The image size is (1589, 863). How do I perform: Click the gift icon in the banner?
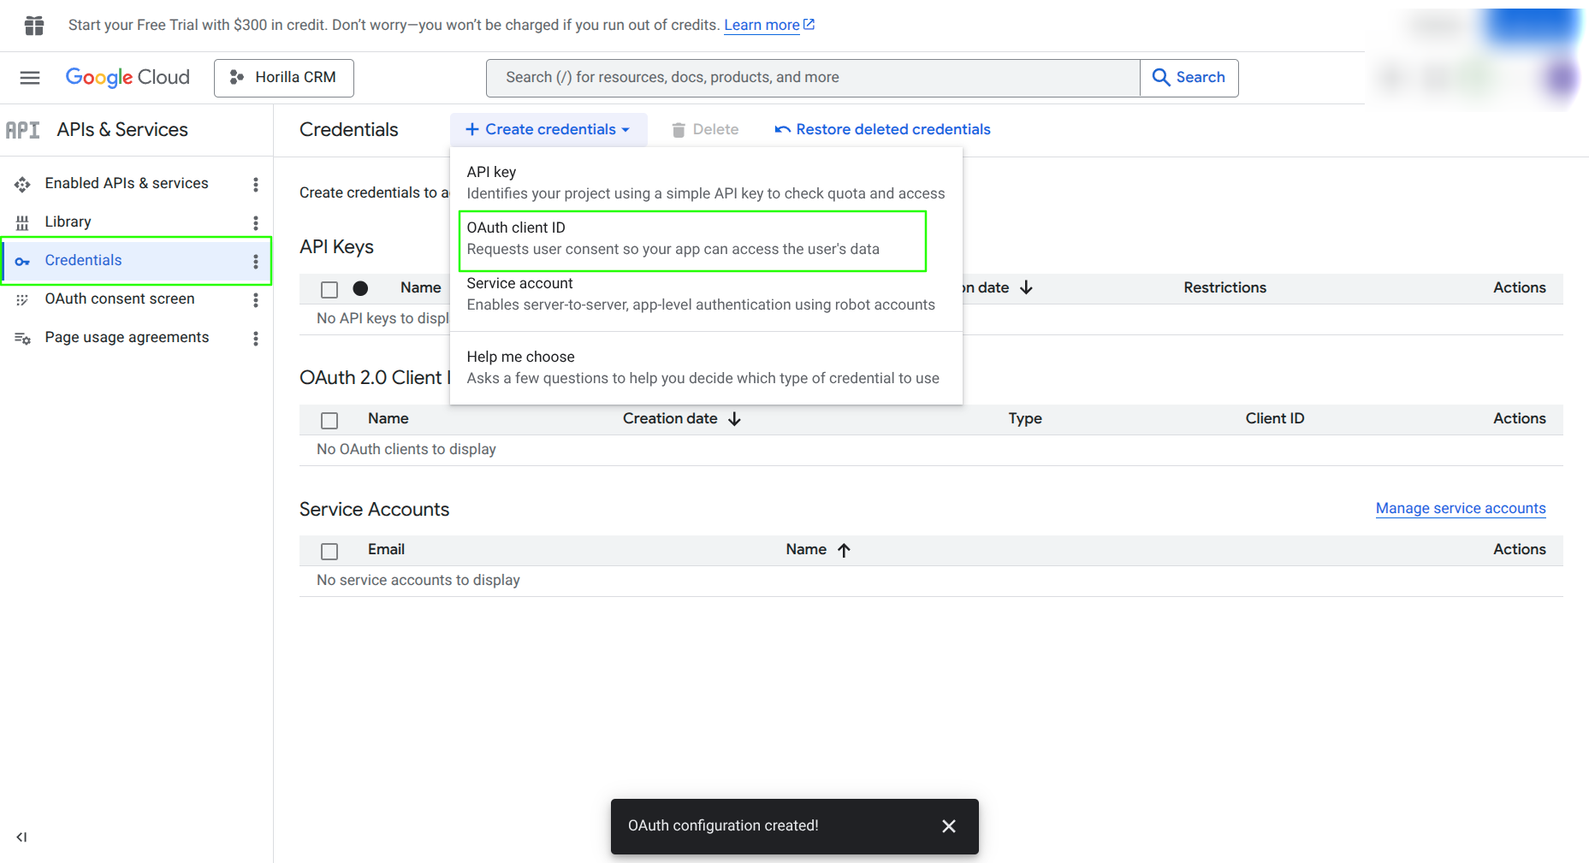(x=34, y=26)
